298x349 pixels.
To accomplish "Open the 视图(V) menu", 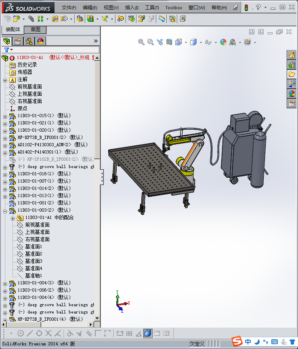I will coord(111,8).
